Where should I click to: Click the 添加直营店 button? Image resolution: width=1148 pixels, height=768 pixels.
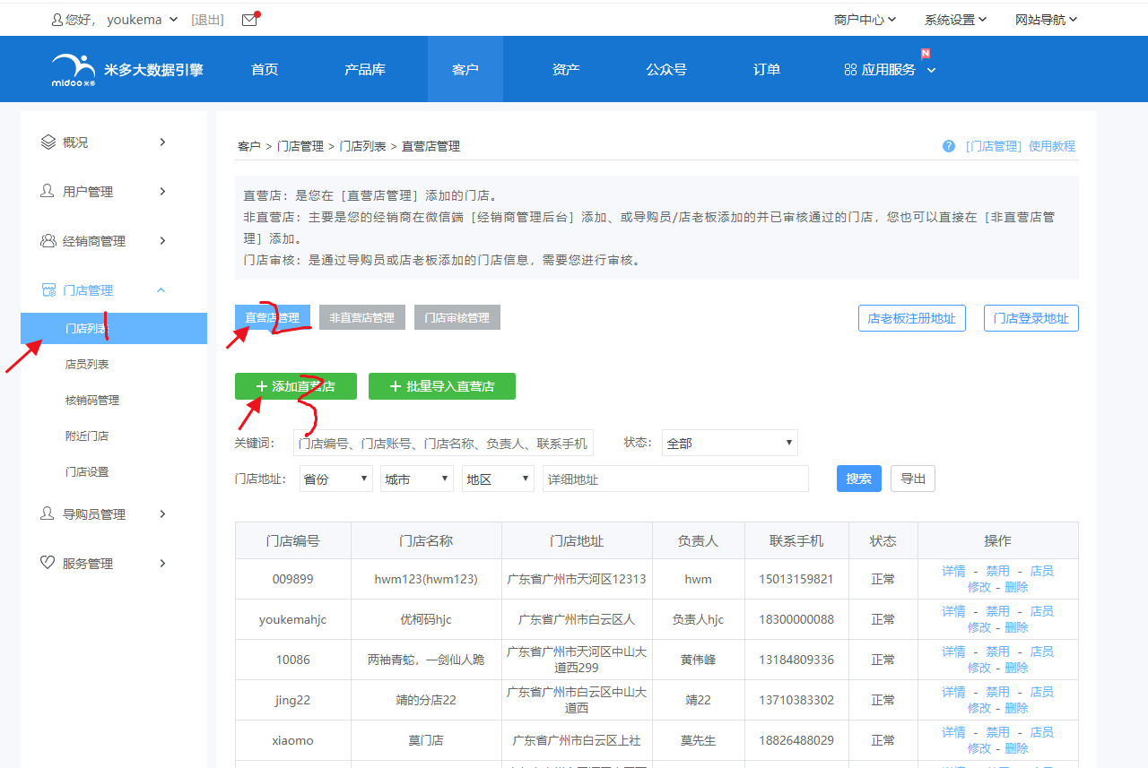[296, 386]
